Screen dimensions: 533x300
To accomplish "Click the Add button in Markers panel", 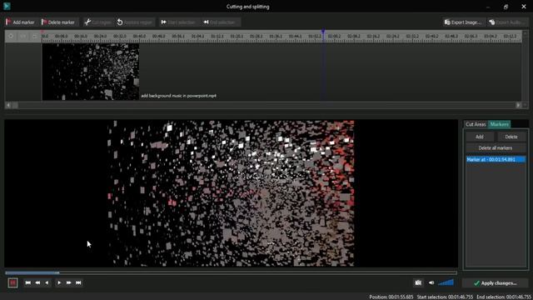I will pyautogui.click(x=480, y=137).
